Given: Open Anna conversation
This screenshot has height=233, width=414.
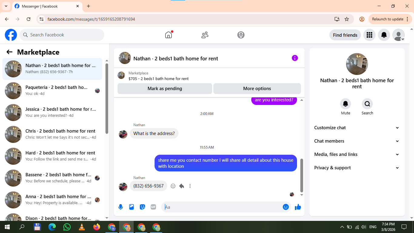Looking at the screenshot, I should pos(52,200).
